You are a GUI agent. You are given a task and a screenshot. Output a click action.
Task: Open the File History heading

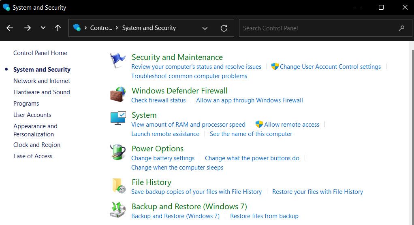[x=152, y=182]
